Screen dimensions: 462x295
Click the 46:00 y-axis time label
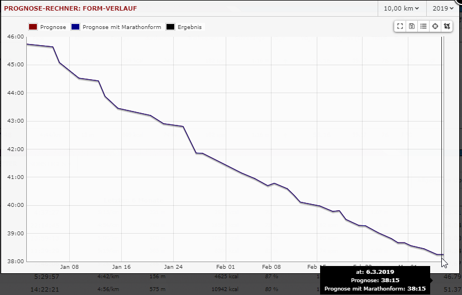[15, 37]
